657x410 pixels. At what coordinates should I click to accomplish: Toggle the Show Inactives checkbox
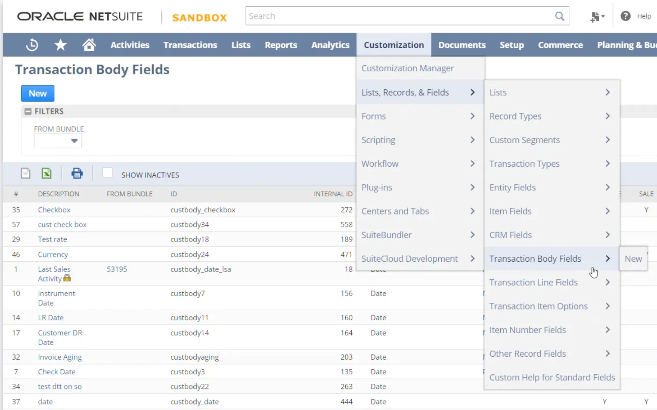pos(107,173)
